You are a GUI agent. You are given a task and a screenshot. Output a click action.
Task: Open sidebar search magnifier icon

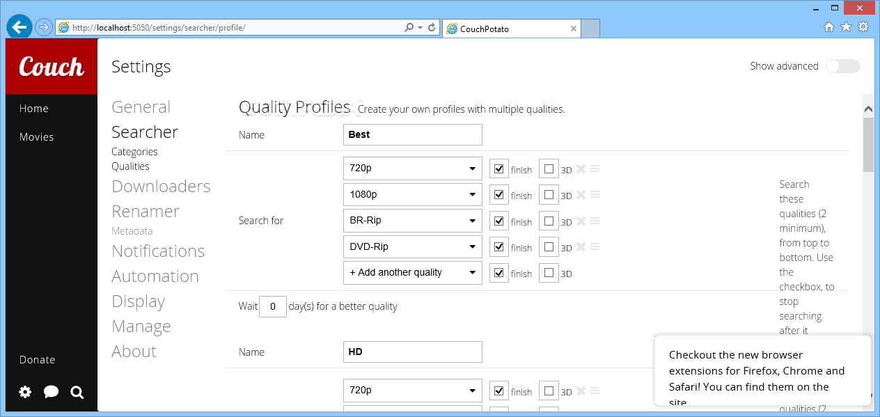point(77,393)
